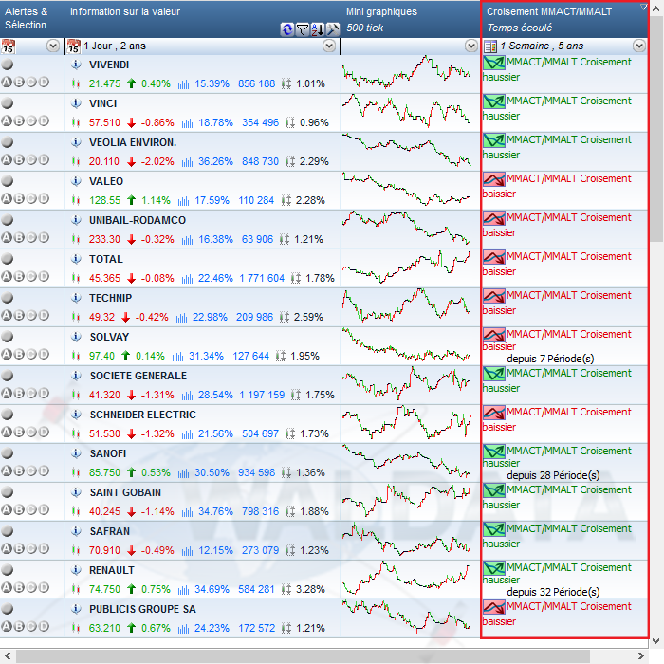Screen dimensions: 664x664
Task: Click the vertical scrollbar thumb
Action: coord(656,129)
